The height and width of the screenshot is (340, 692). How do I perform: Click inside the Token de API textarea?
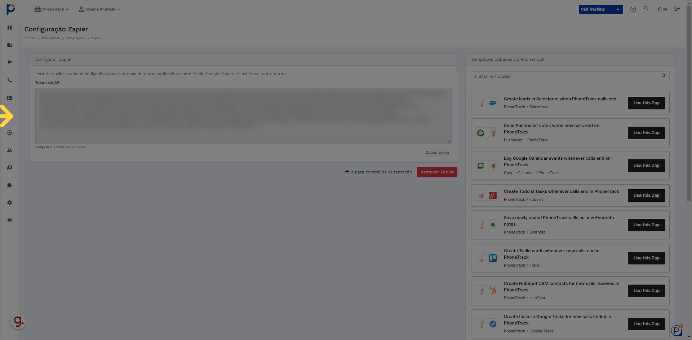click(x=243, y=116)
